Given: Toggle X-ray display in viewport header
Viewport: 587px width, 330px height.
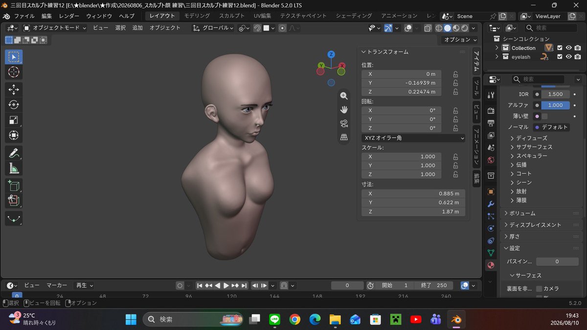Looking at the screenshot, I should [x=428, y=28].
